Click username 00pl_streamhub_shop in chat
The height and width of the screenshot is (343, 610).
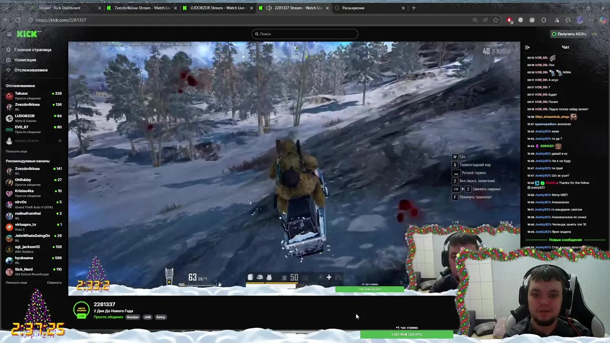(x=552, y=117)
